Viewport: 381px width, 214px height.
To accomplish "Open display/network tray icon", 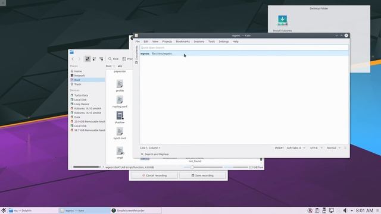I will coord(331,210).
